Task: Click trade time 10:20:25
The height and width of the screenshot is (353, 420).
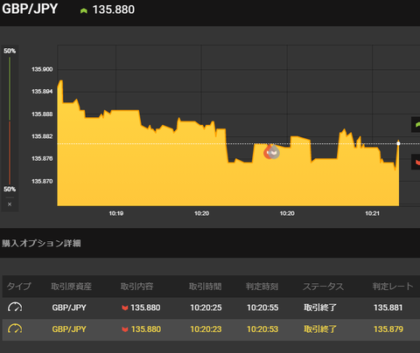Action: click(x=206, y=308)
